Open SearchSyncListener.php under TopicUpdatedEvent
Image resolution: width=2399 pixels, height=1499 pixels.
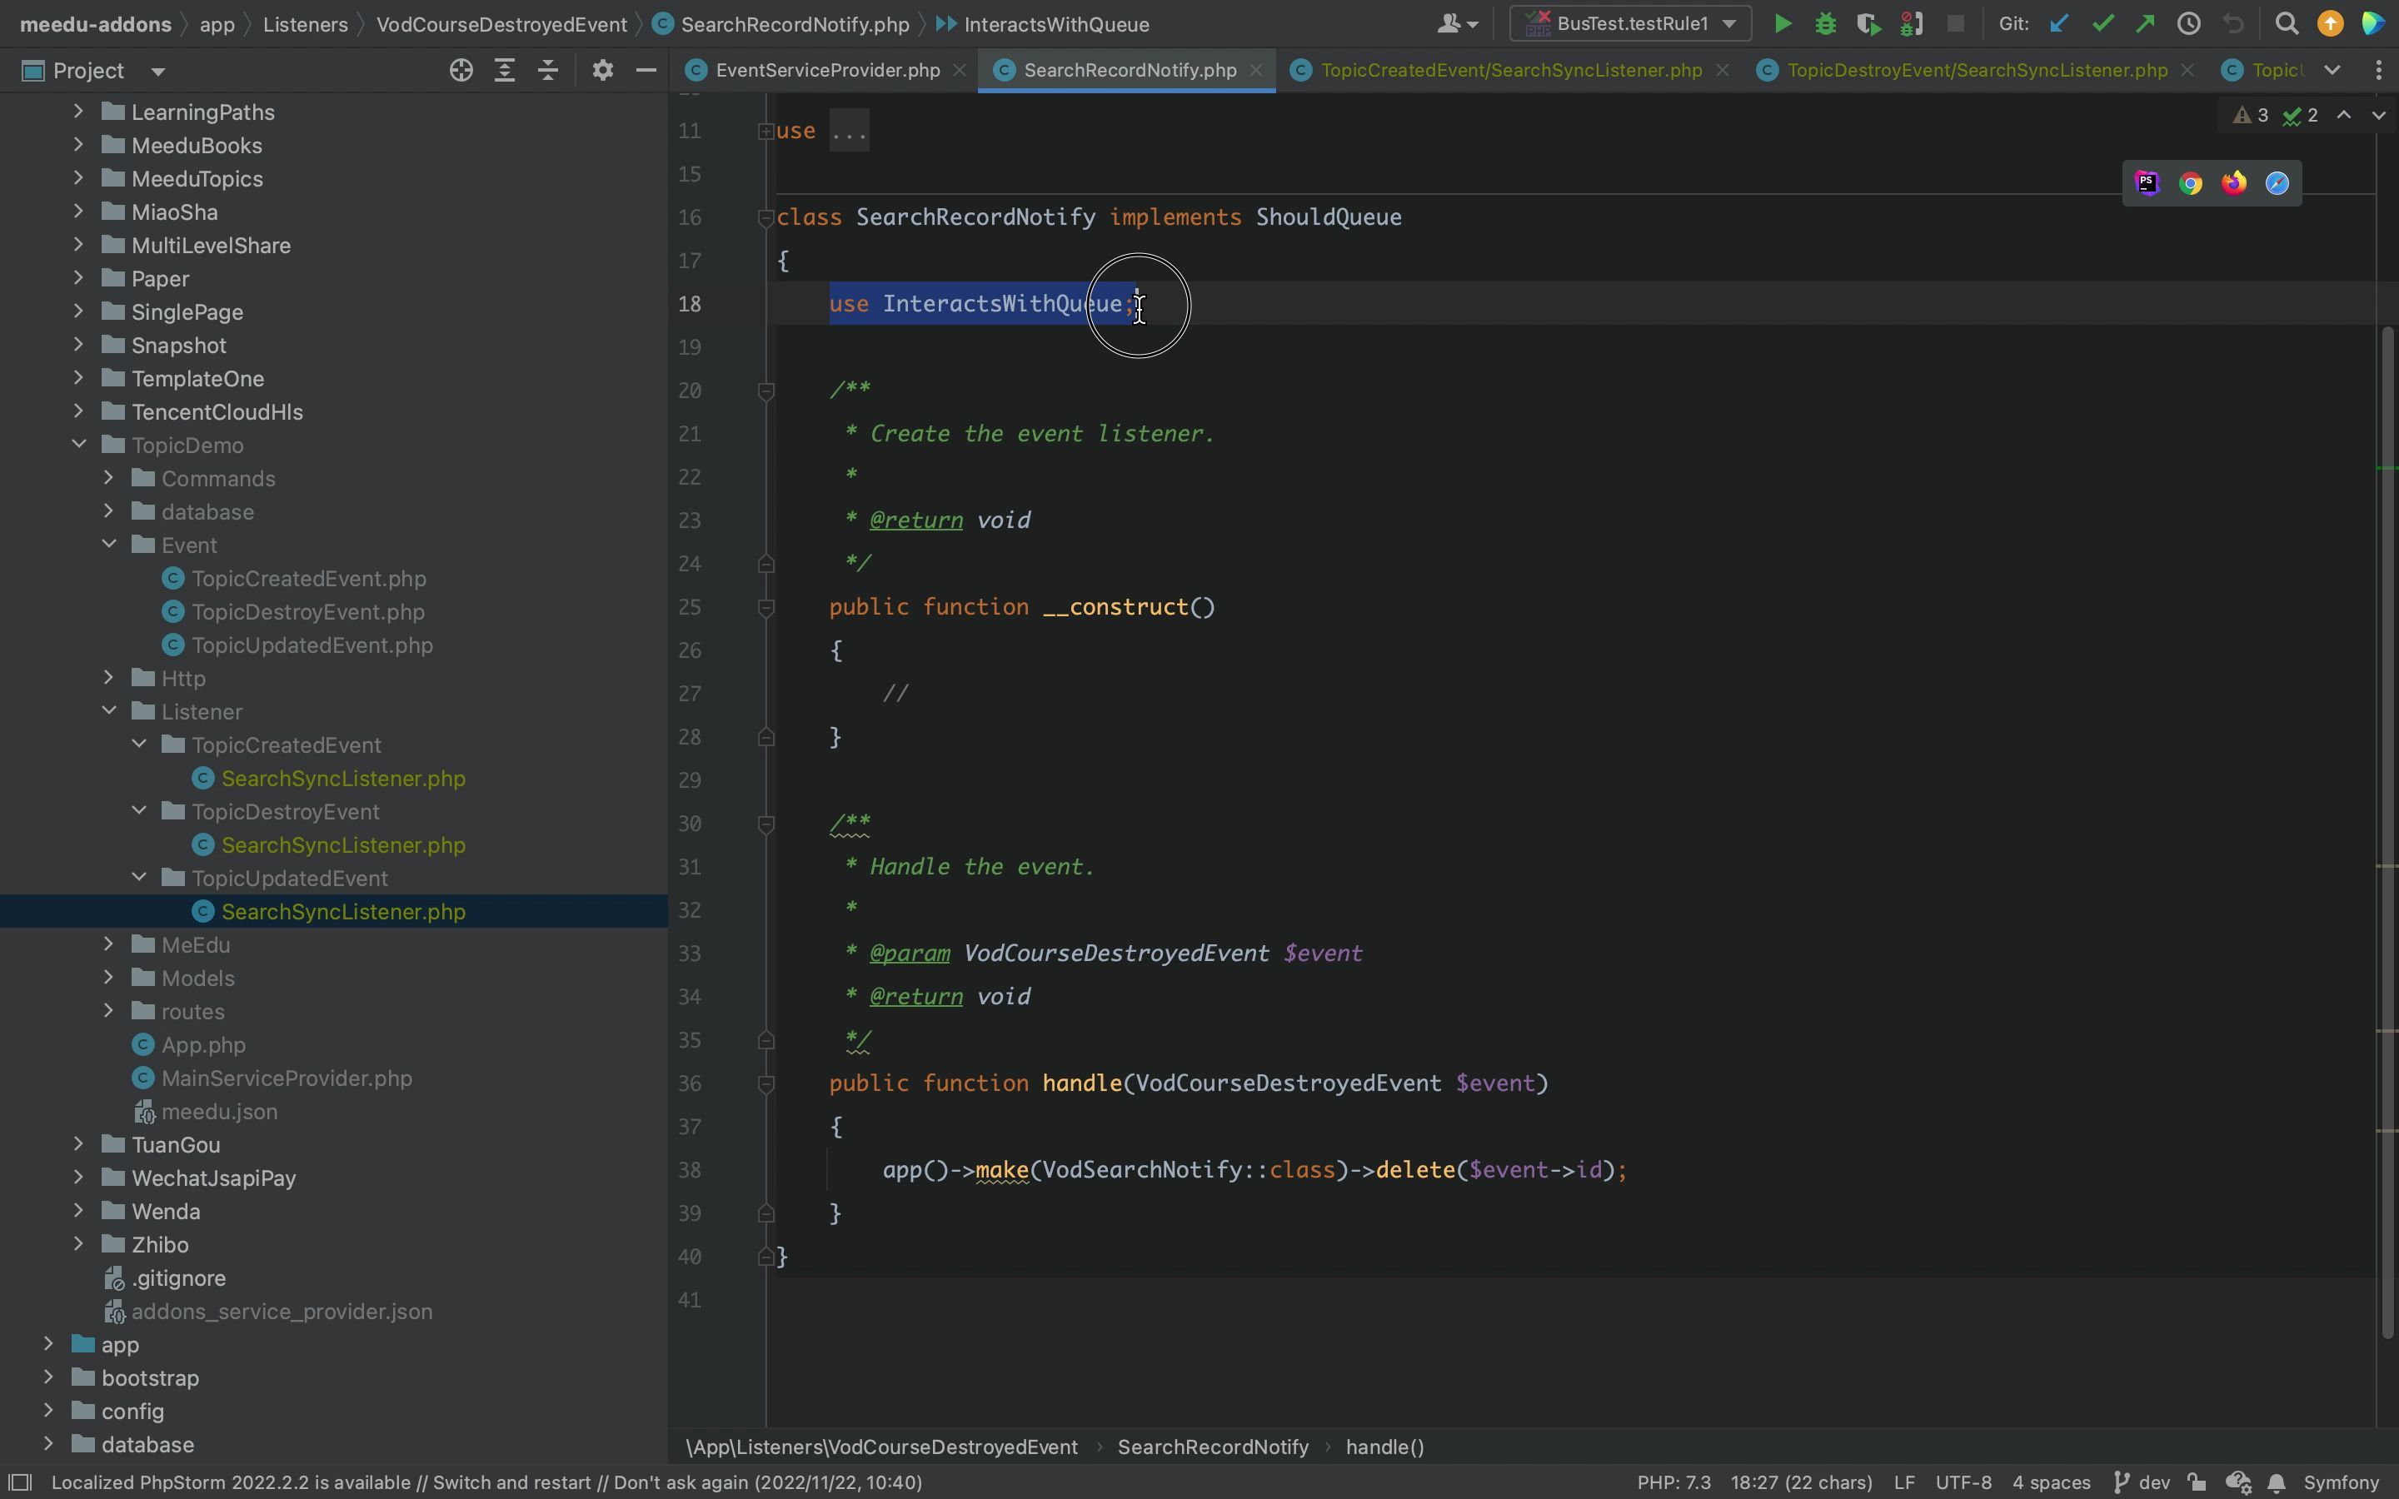(x=342, y=912)
